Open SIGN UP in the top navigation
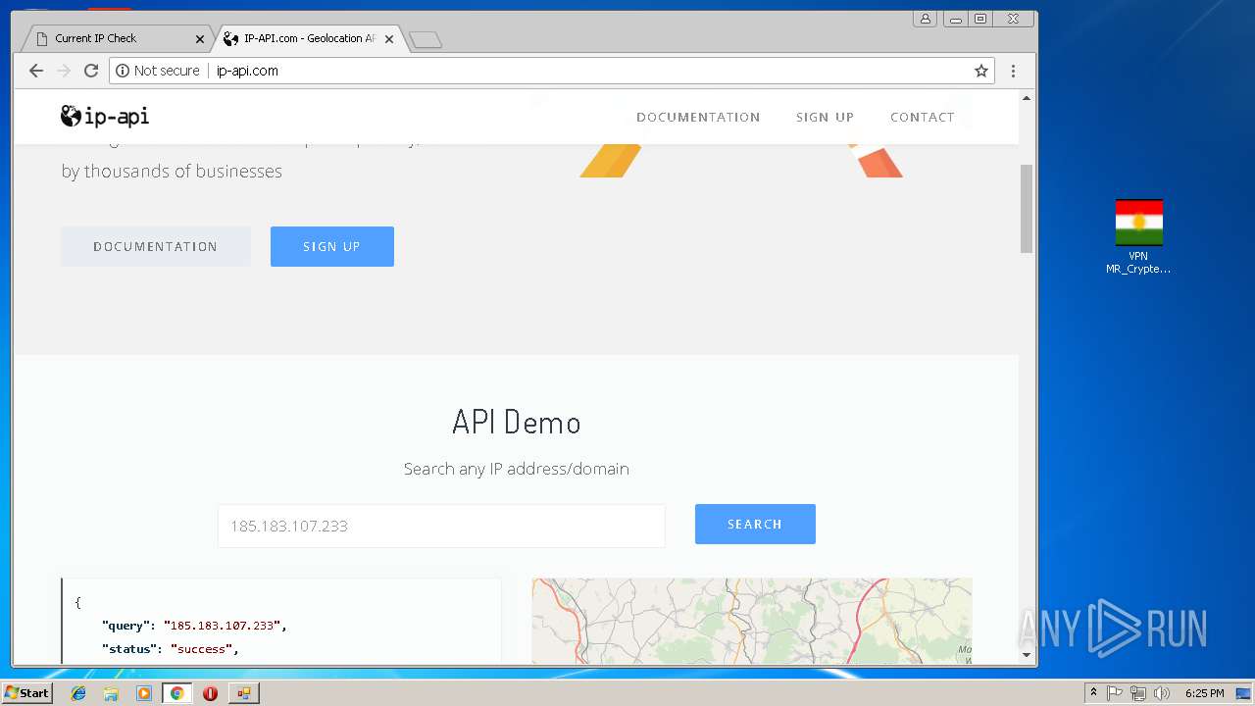Screen dimensions: 1255x706 (x=825, y=117)
